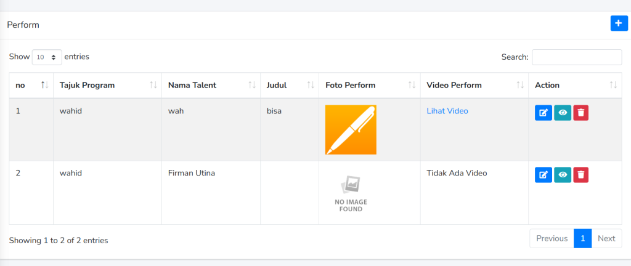Edit the Firman Utina row

click(543, 175)
